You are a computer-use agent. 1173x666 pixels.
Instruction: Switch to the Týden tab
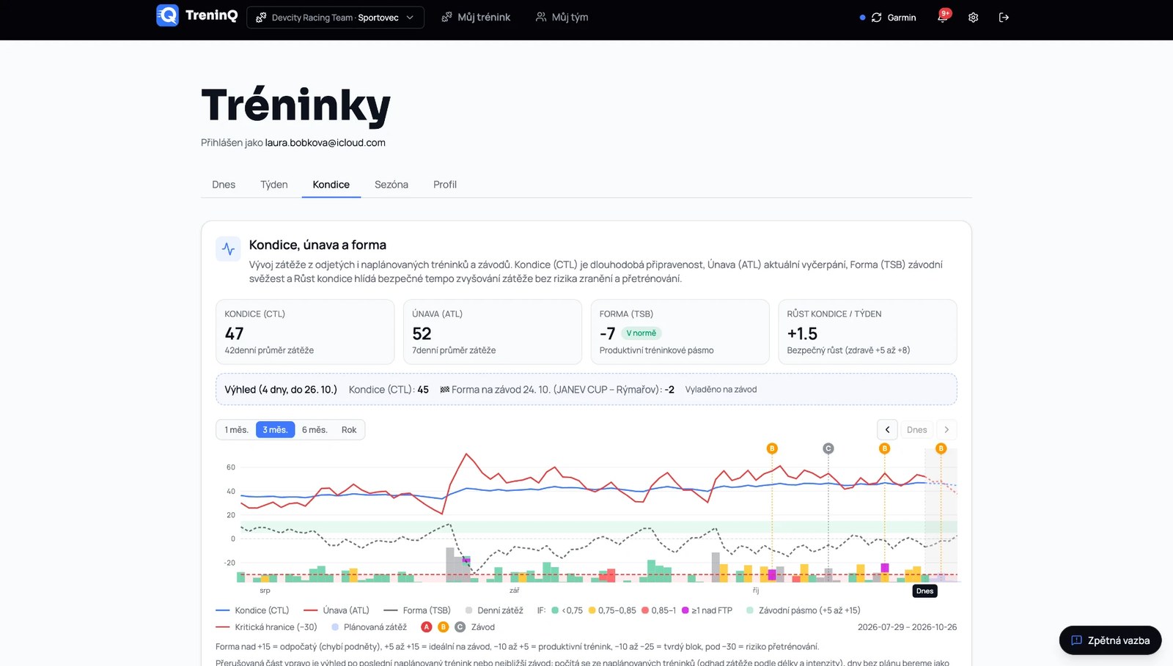coord(274,185)
